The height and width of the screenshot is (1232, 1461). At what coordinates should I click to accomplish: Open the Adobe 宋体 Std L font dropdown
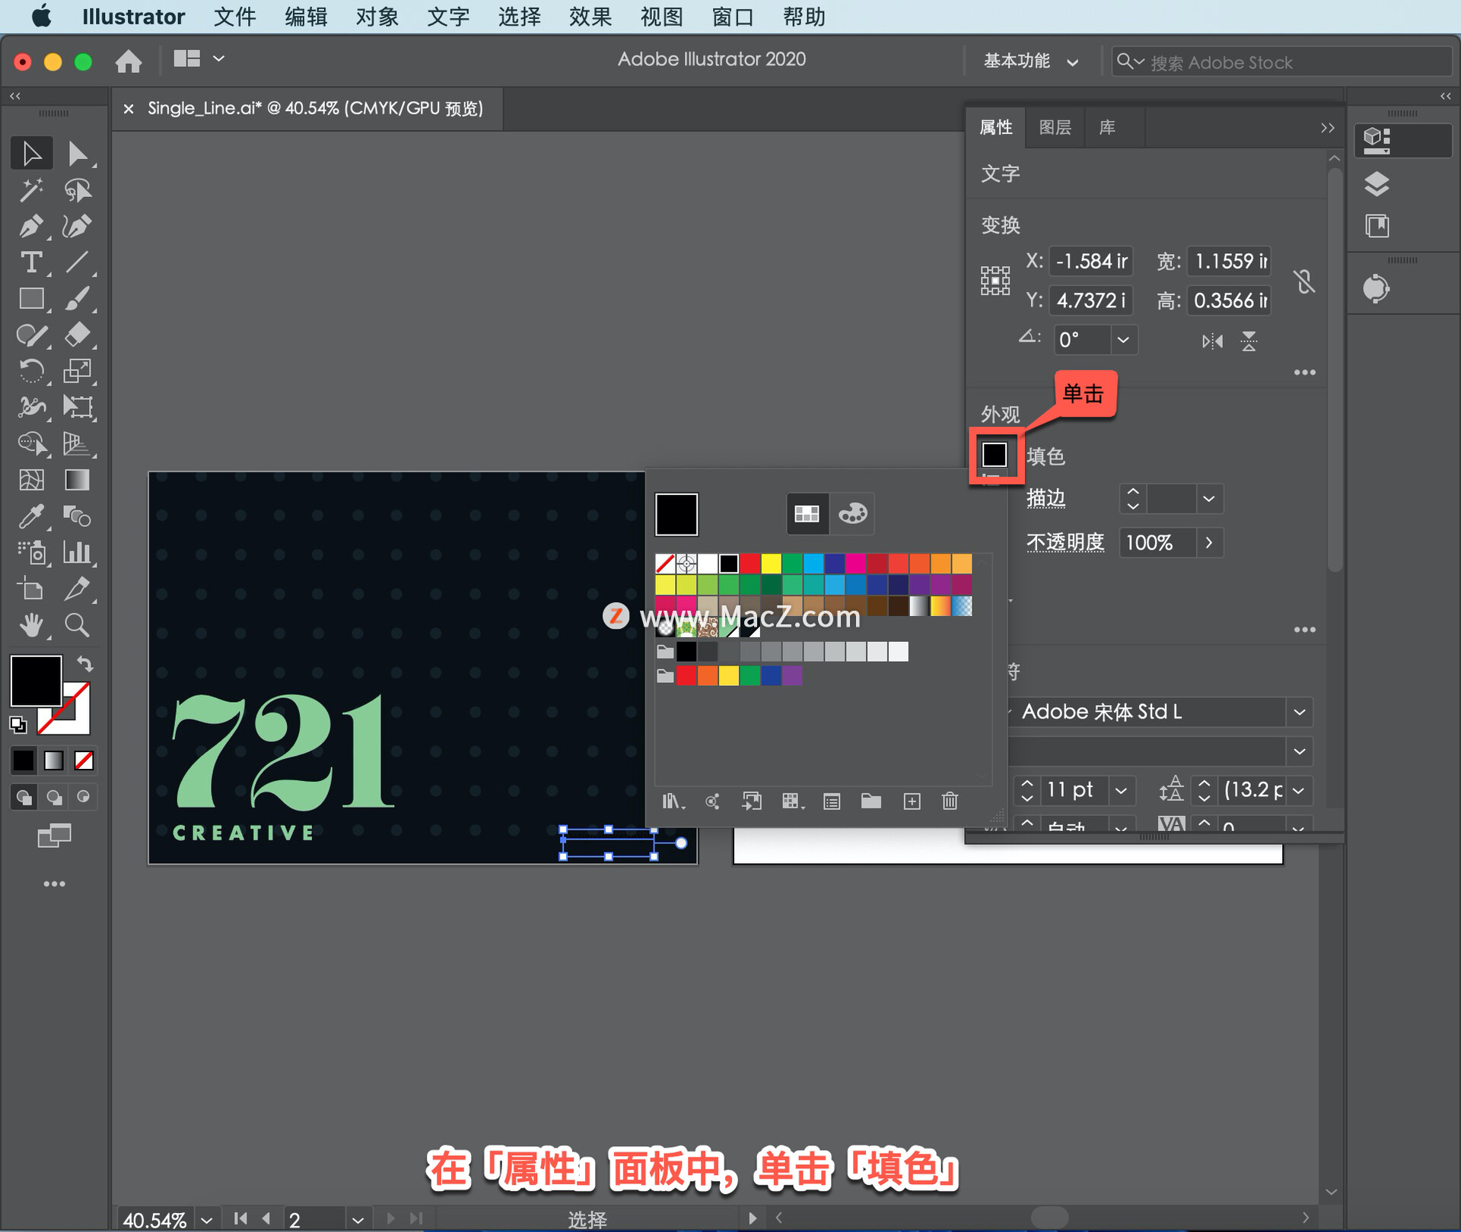point(1300,713)
